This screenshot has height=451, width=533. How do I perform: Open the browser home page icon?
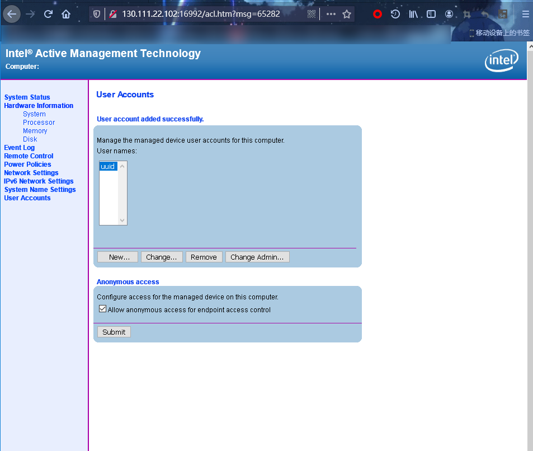[x=66, y=14]
